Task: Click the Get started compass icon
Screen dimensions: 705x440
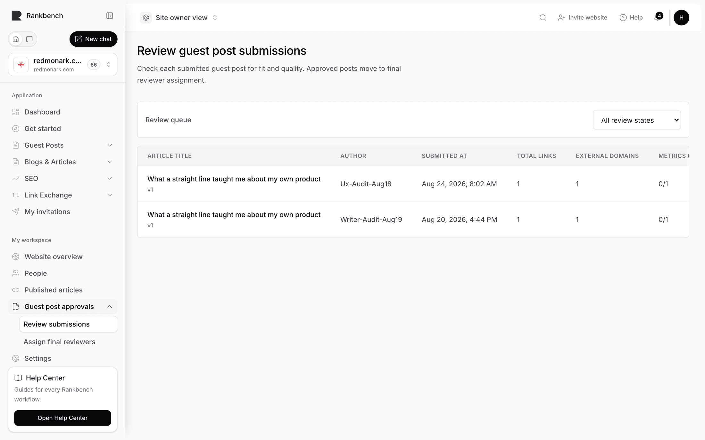Action: (x=16, y=129)
